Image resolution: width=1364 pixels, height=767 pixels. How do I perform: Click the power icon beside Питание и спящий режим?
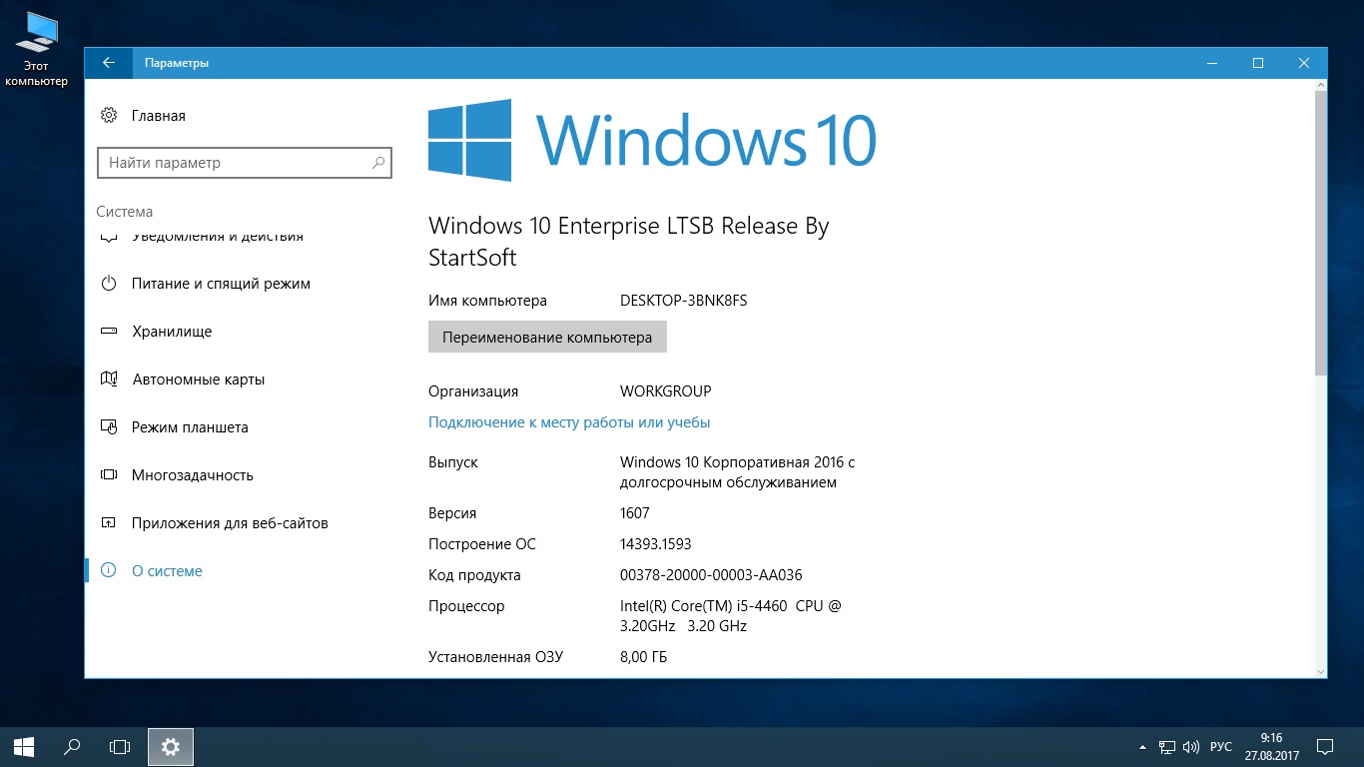coord(110,284)
